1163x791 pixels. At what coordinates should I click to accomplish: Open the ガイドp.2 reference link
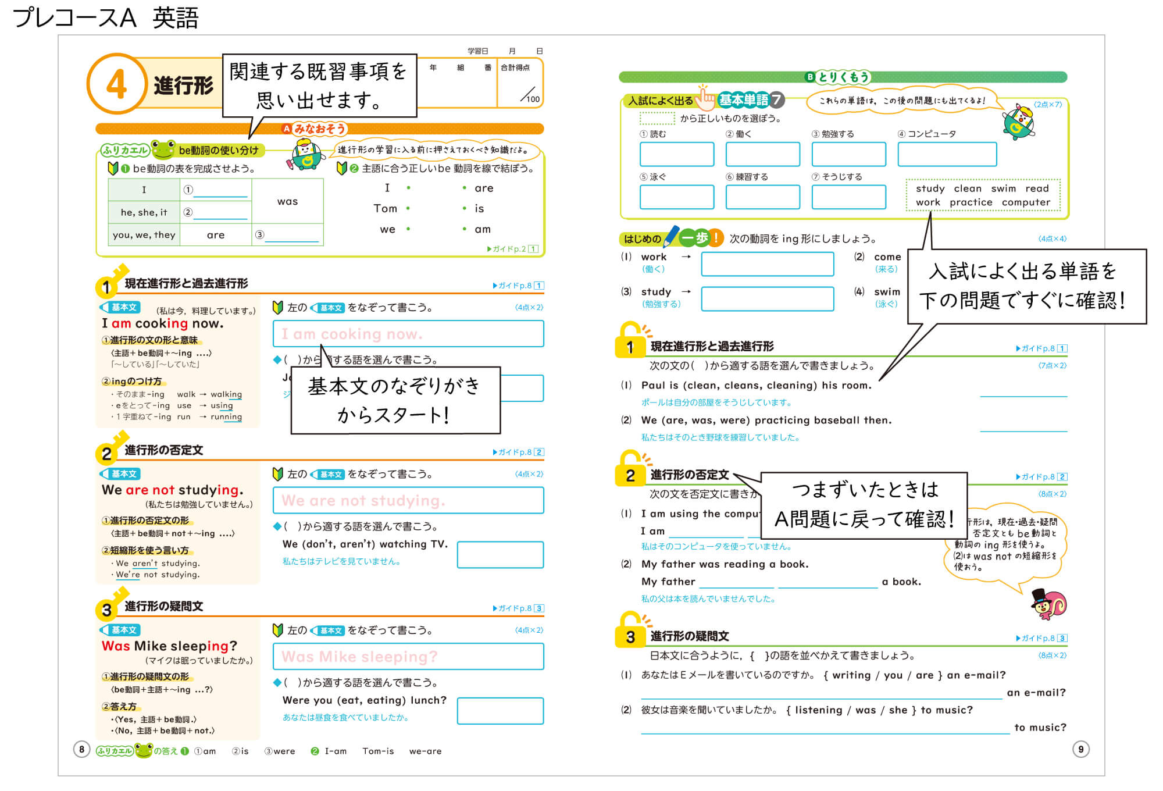513,249
